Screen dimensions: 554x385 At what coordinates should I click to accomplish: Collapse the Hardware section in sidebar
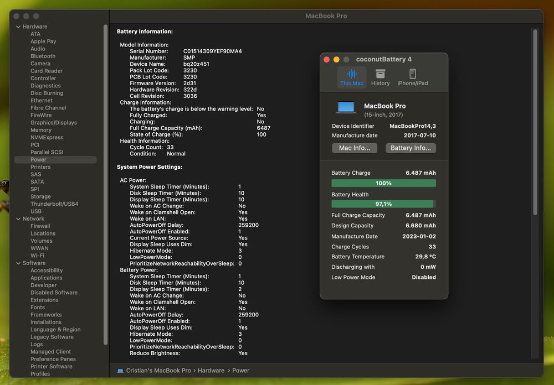tap(18, 27)
